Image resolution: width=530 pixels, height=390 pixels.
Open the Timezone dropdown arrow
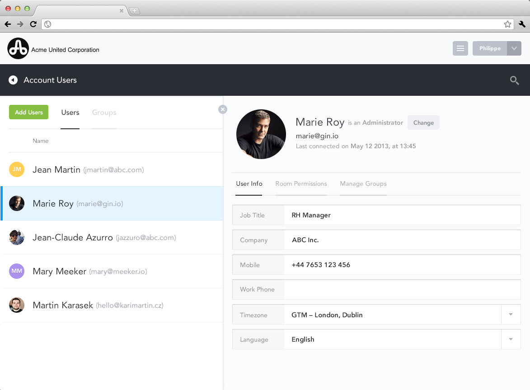[511, 314]
